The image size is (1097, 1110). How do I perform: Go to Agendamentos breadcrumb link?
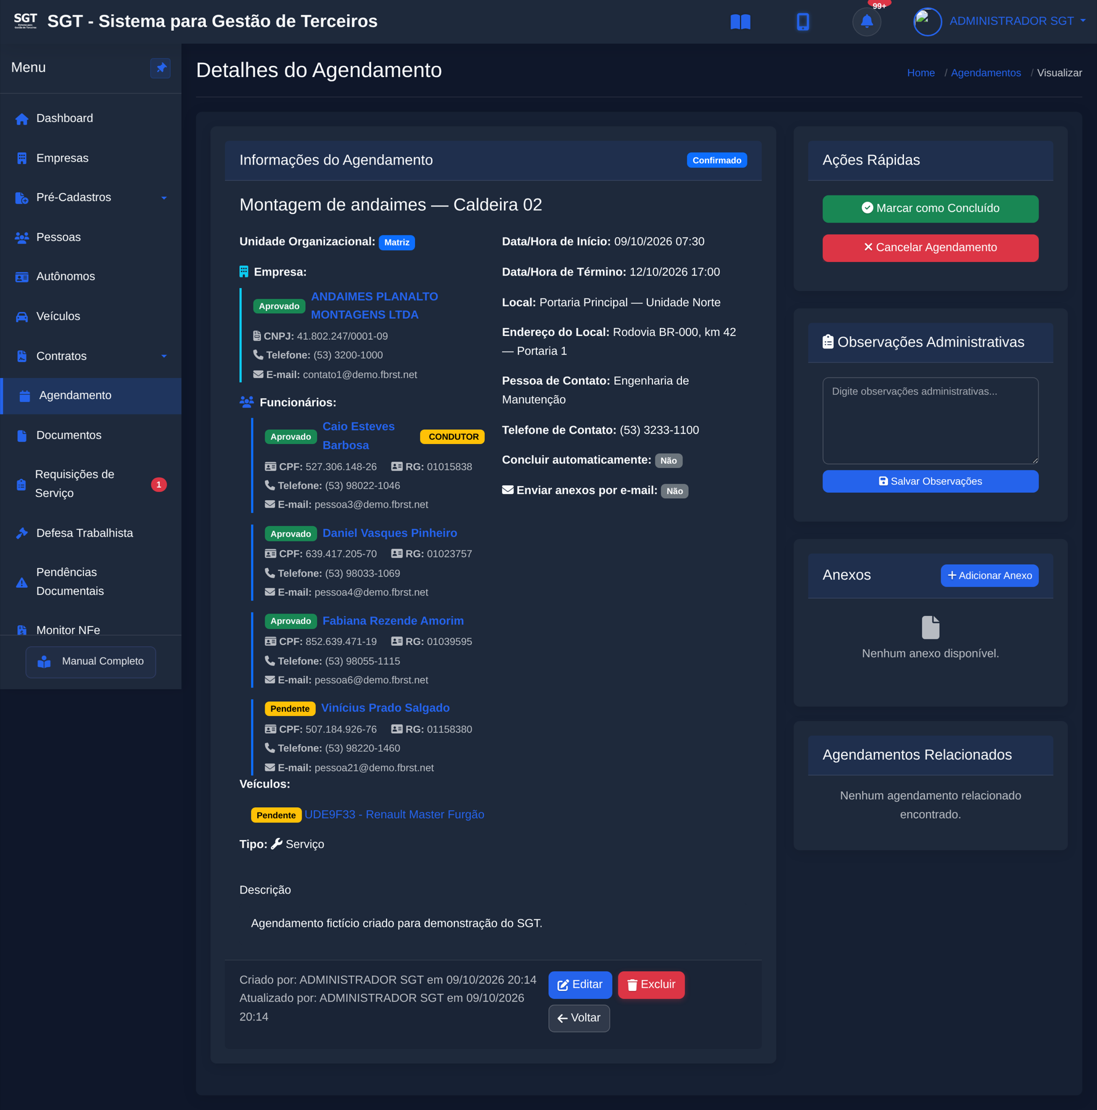985,73
